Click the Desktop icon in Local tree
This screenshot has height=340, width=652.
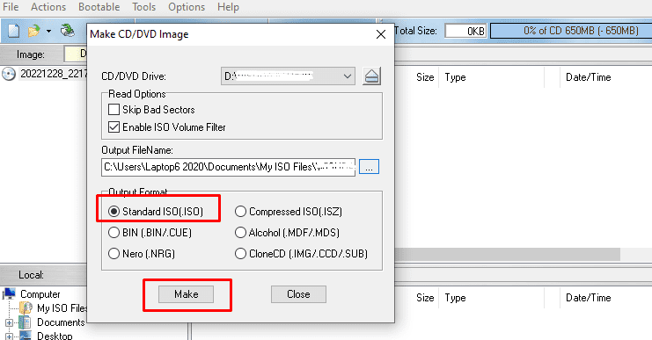tap(25, 336)
